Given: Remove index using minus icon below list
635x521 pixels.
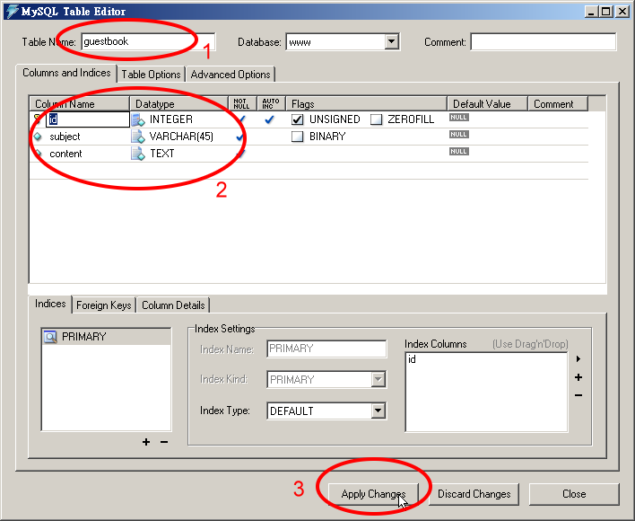Looking at the screenshot, I should point(163,441).
